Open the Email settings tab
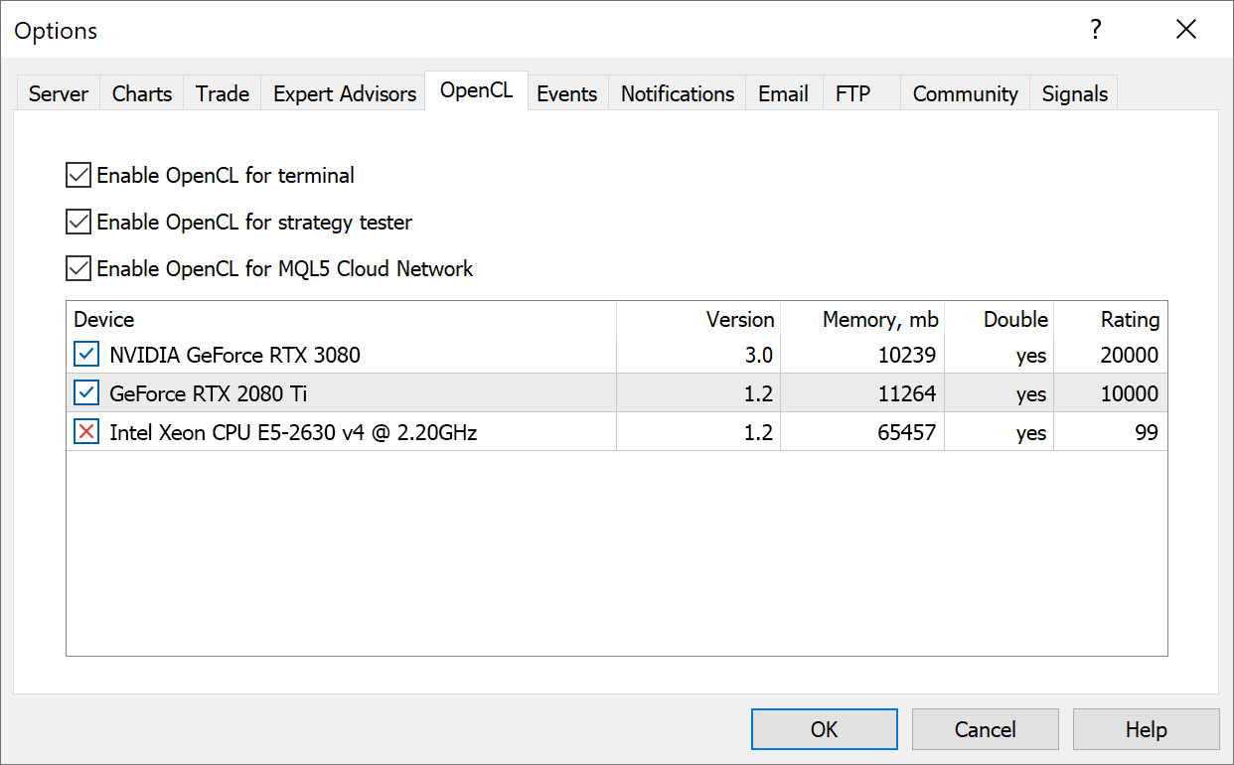 click(783, 93)
